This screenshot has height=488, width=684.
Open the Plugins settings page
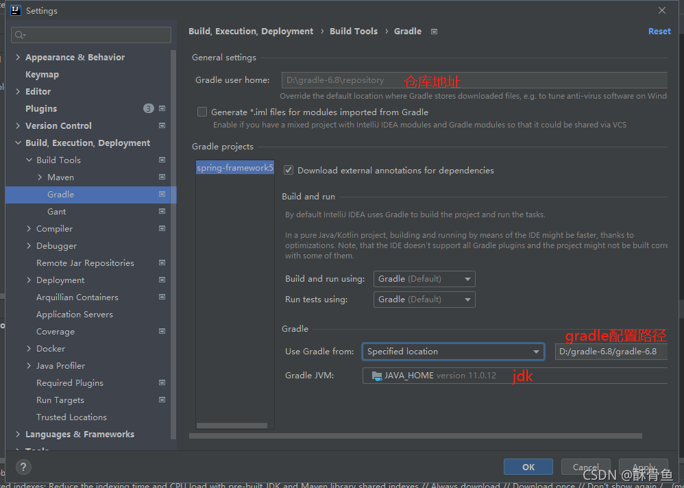tap(41, 108)
